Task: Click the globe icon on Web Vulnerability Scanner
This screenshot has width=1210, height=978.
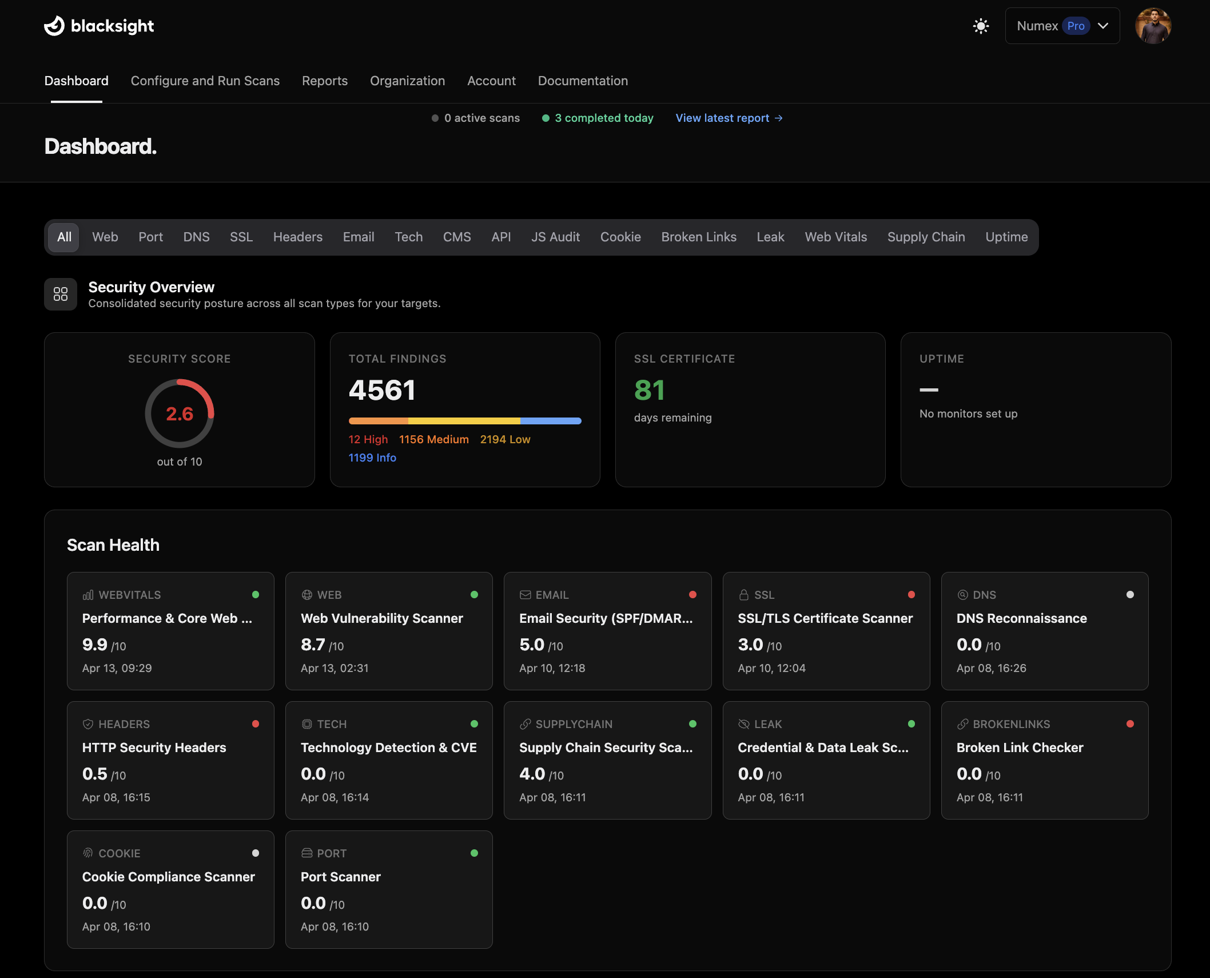Action: point(307,595)
